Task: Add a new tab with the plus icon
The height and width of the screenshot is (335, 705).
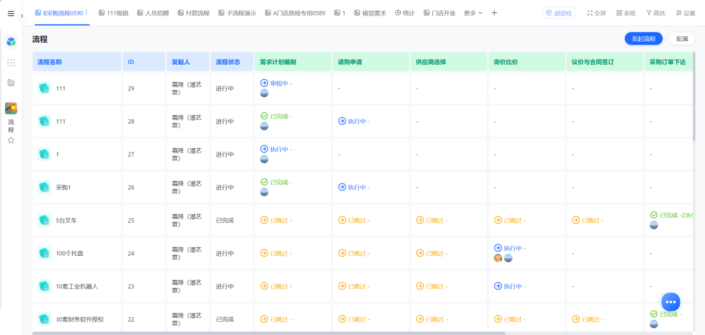Action: [494, 13]
